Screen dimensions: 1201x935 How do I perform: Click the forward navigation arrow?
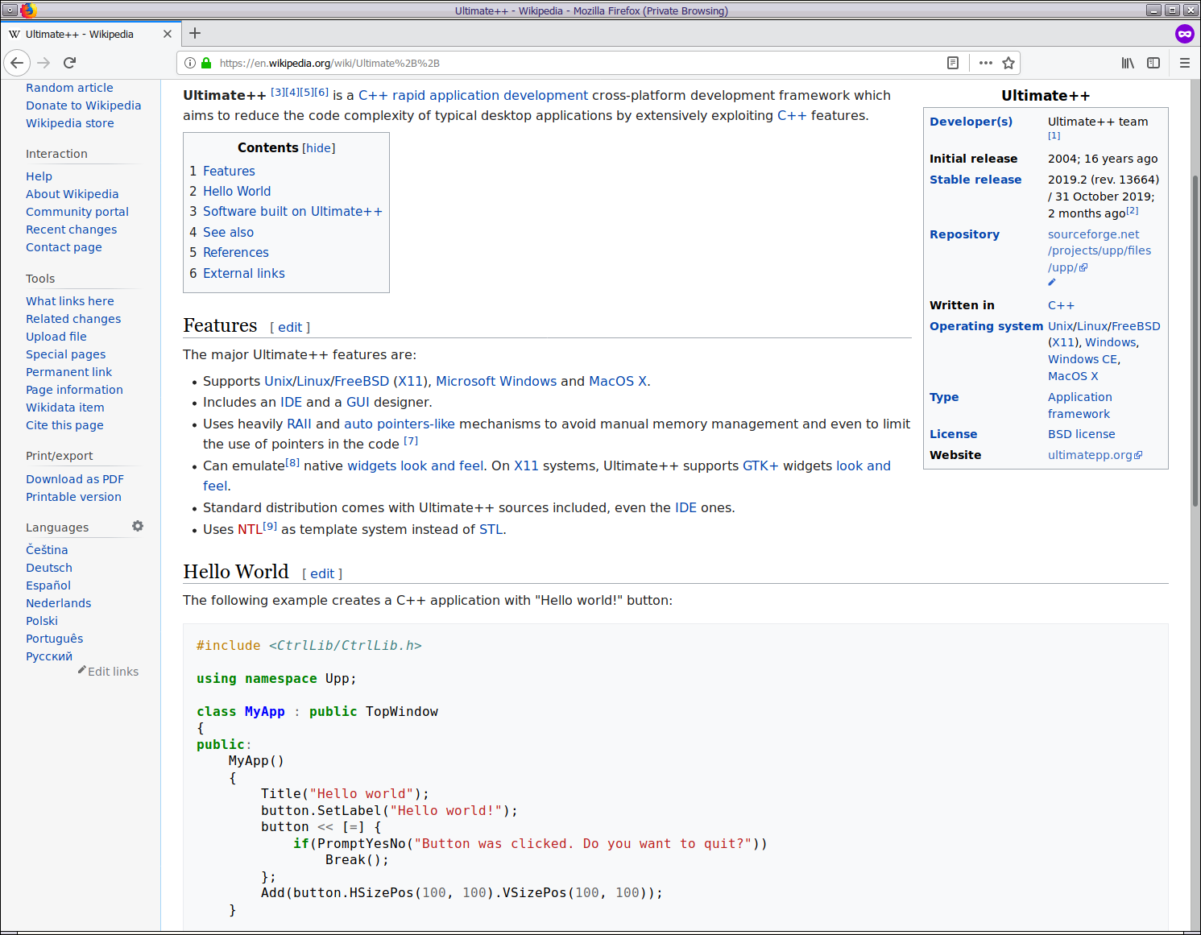point(43,63)
